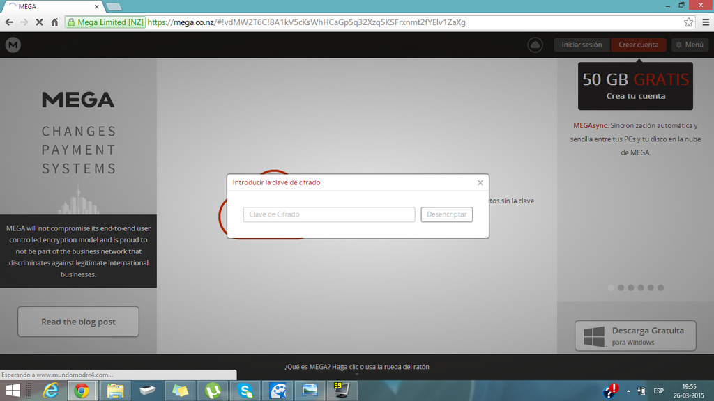The image size is (714, 401).
Task: Click the 50 GB GRATIS banner
Action: 635,86
